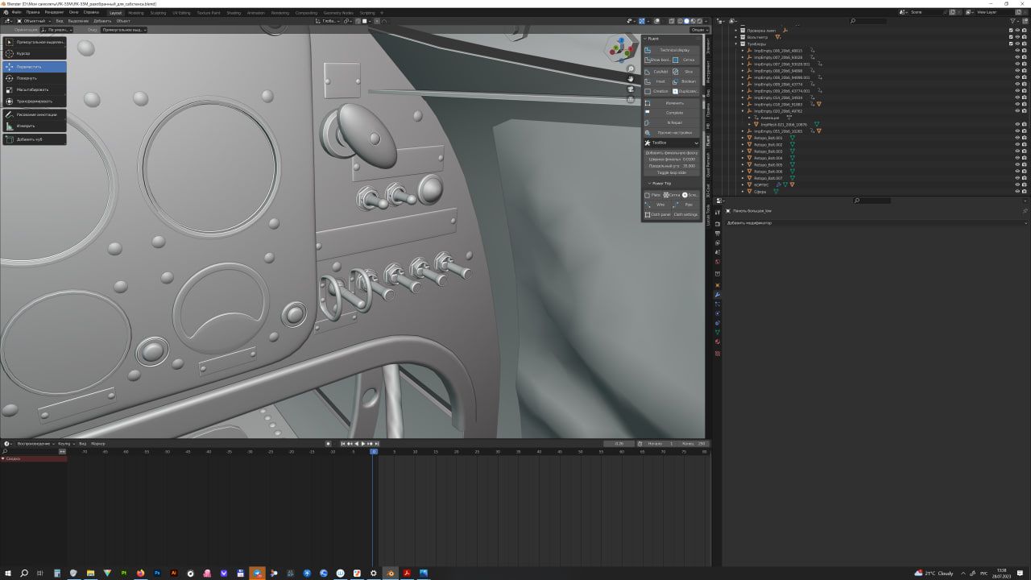The width and height of the screenshot is (1031, 580).
Task: Click the Technical display button
Action: [x=675, y=50]
